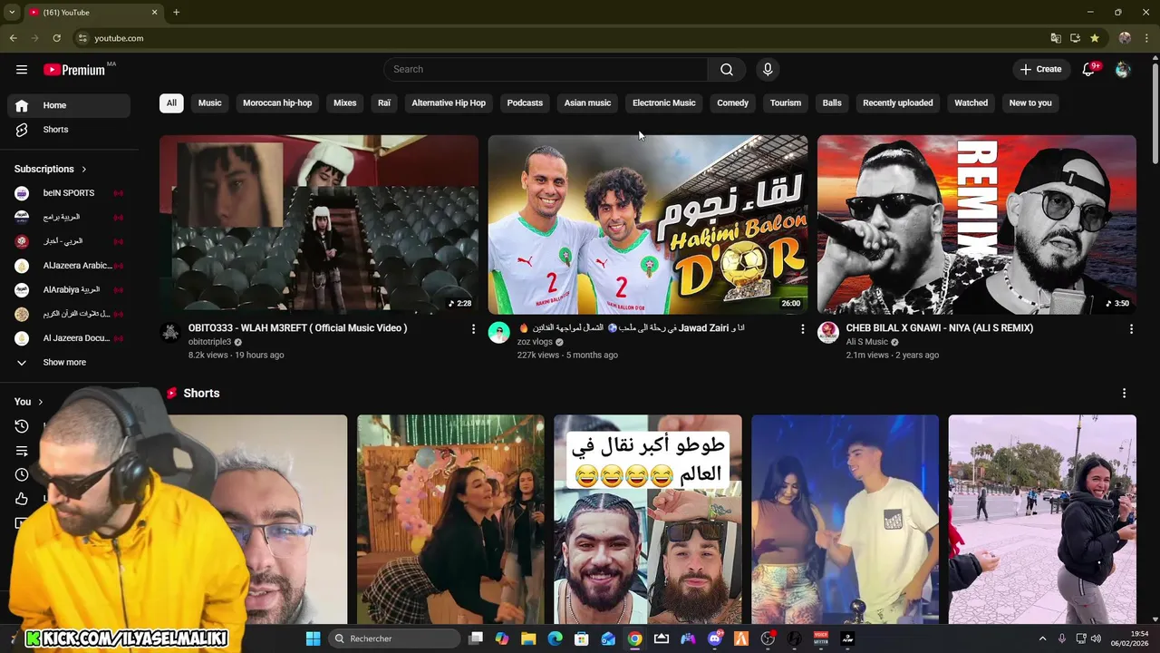Image resolution: width=1160 pixels, height=653 pixels.
Task: Start voice search with microphone icon
Action: [x=768, y=70]
